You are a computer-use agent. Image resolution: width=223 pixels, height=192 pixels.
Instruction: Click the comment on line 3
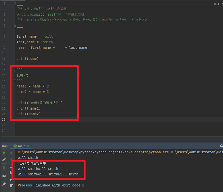[51, 15]
